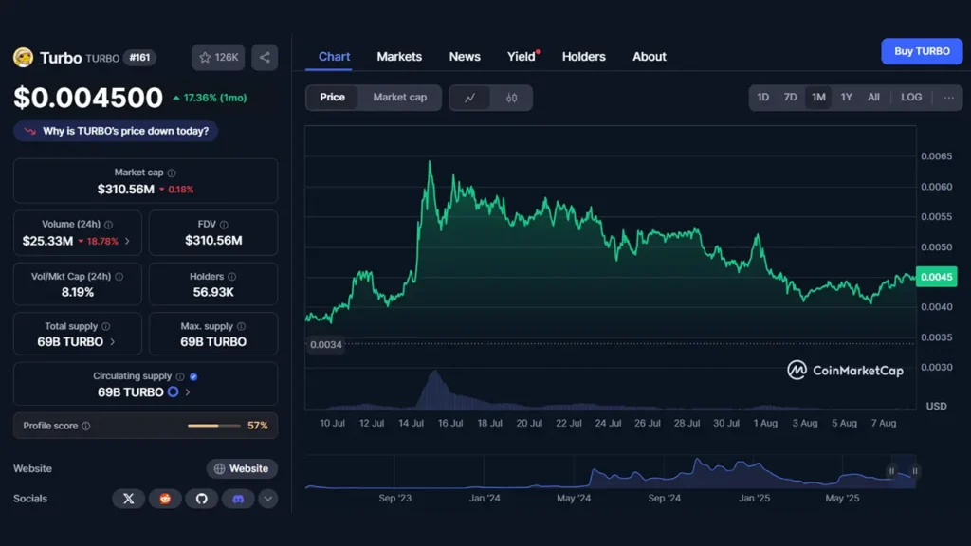Click Why is TURBO's price down today
This screenshot has width=971, height=546.
pos(116,131)
